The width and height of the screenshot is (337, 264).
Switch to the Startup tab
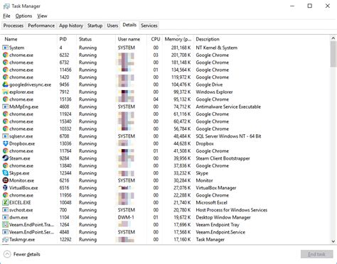tap(95, 26)
